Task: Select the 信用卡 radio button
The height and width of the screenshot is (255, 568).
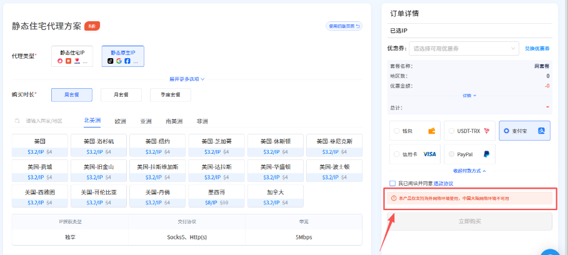Action: point(396,154)
